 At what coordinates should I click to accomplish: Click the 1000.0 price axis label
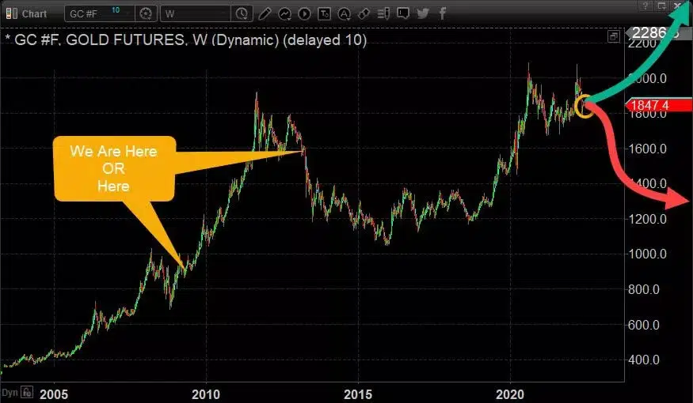[x=648, y=254]
